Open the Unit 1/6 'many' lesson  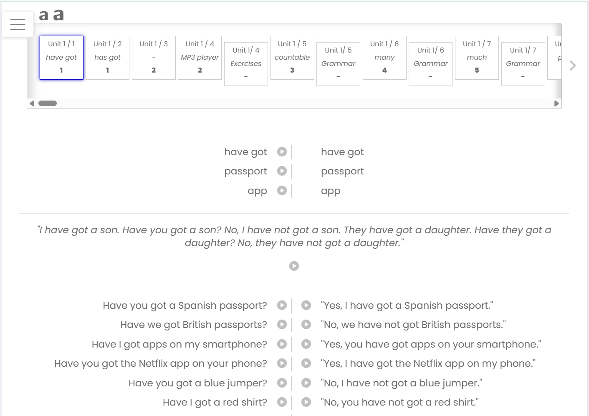(384, 58)
